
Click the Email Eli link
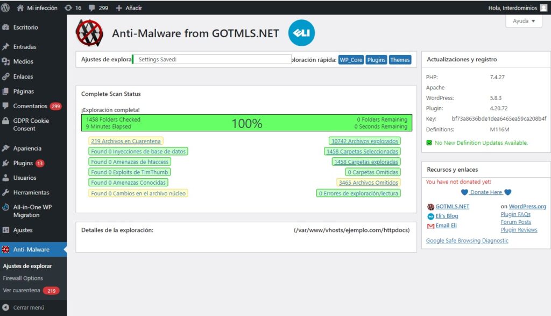pos(446,226)
